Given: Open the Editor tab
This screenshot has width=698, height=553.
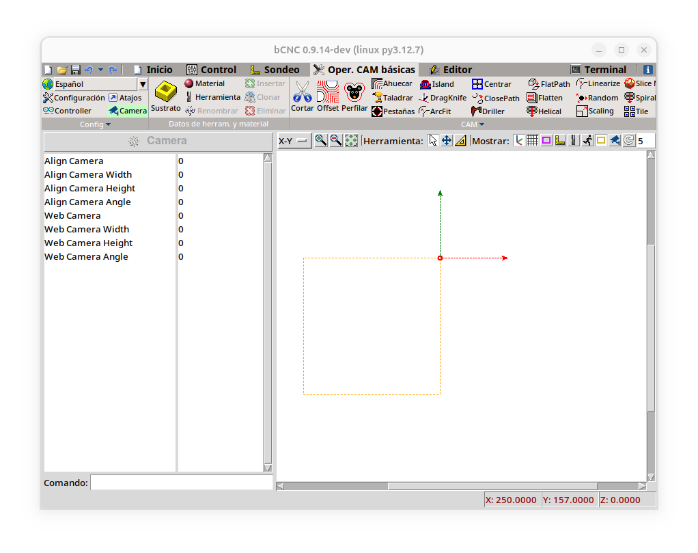Looking at the screenshot, I should click(450, 70).
